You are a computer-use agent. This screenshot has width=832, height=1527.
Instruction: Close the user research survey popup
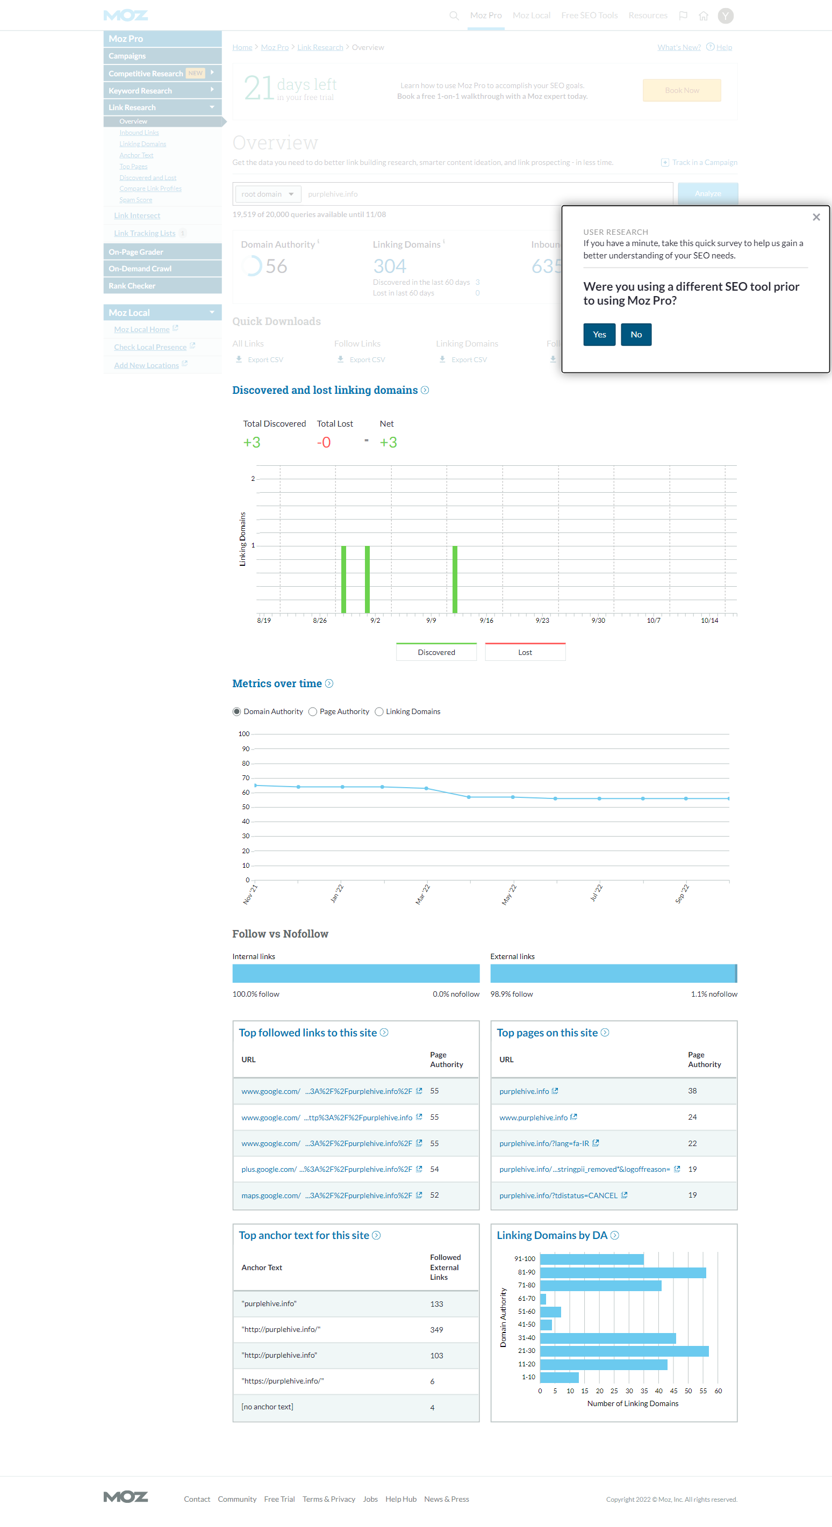coord(816,217)
